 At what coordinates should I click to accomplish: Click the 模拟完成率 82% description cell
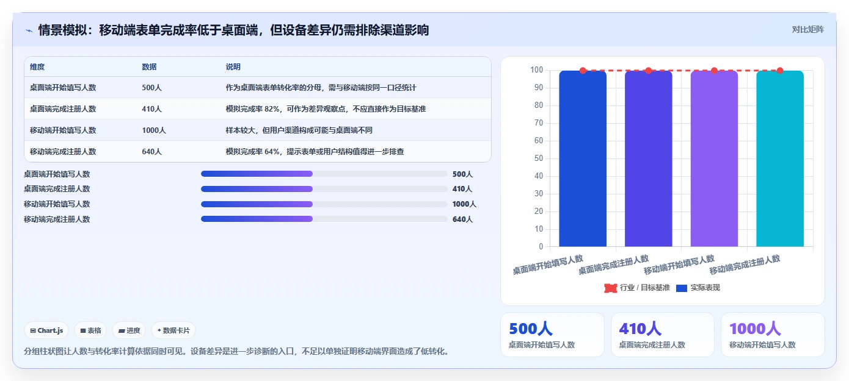pos(326,109)
